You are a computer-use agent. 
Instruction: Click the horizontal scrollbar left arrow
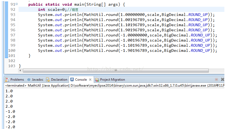pyautogui.click(x=20, y=70)
